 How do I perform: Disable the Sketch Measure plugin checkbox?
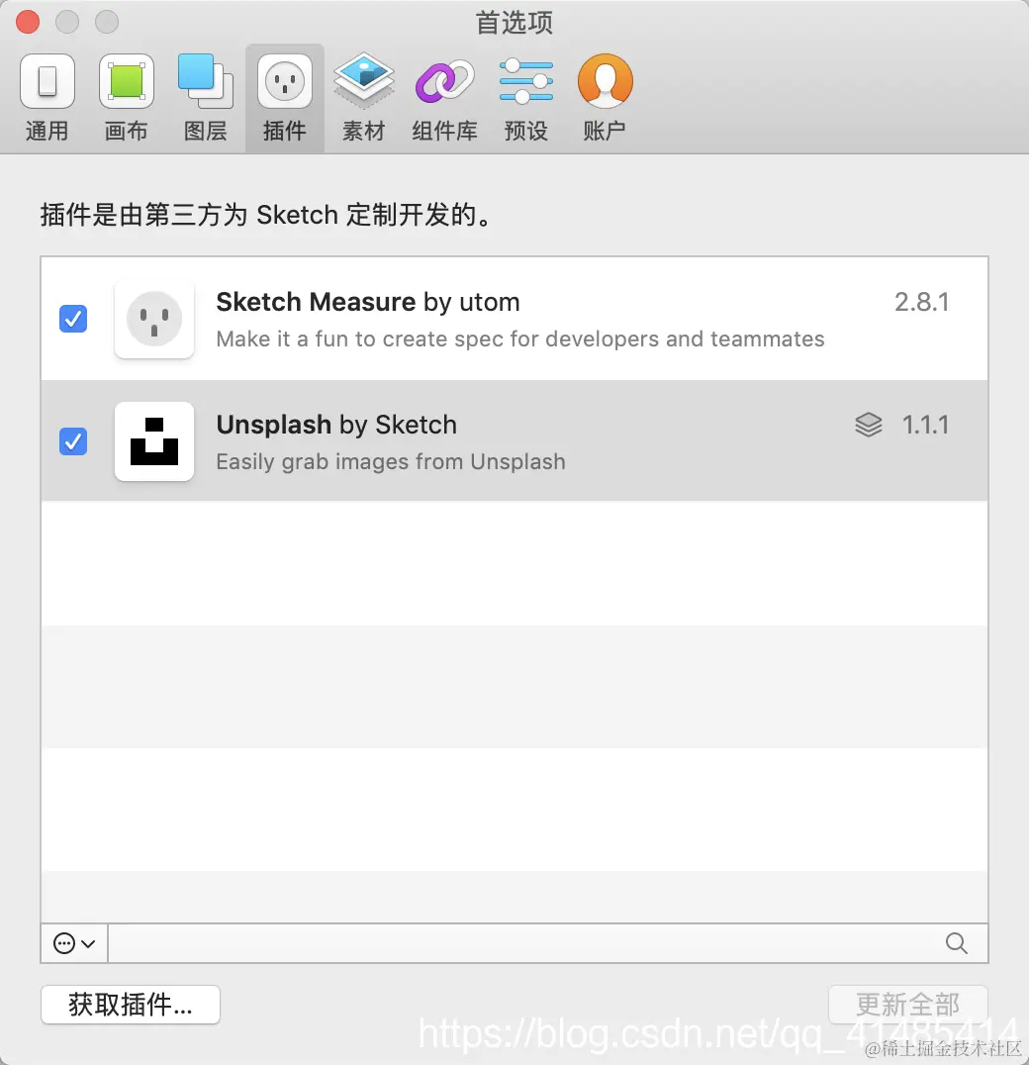[x=73, y=319]
